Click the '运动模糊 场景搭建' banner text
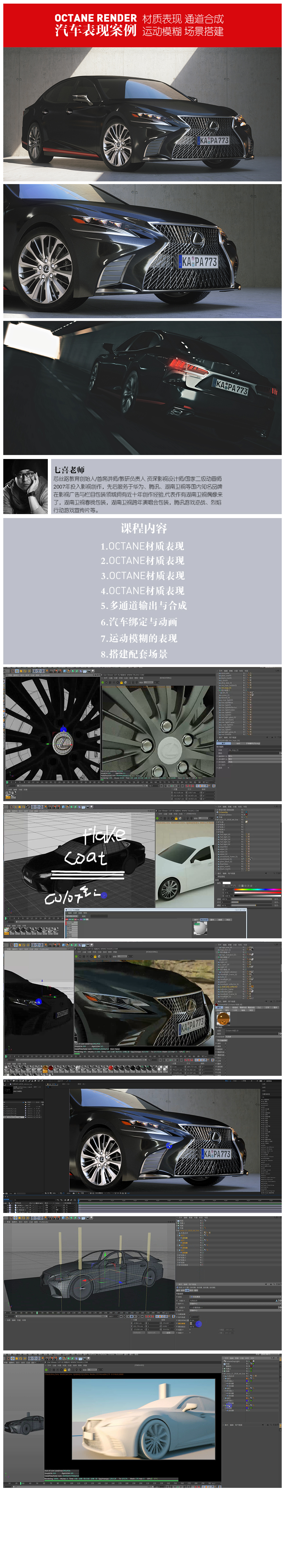This screenshot has height=1542, width=285. (x=183, y=32)
